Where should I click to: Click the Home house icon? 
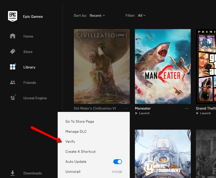[13, 36]
